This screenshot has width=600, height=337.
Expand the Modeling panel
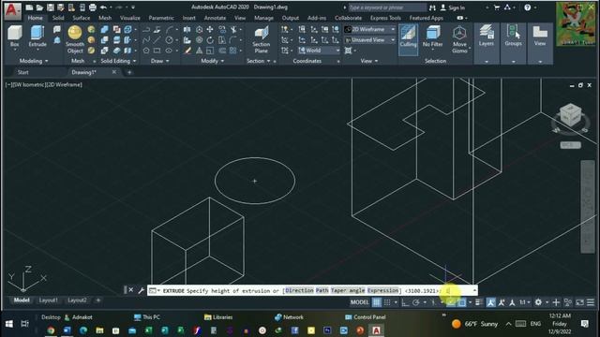click(34, 61)
